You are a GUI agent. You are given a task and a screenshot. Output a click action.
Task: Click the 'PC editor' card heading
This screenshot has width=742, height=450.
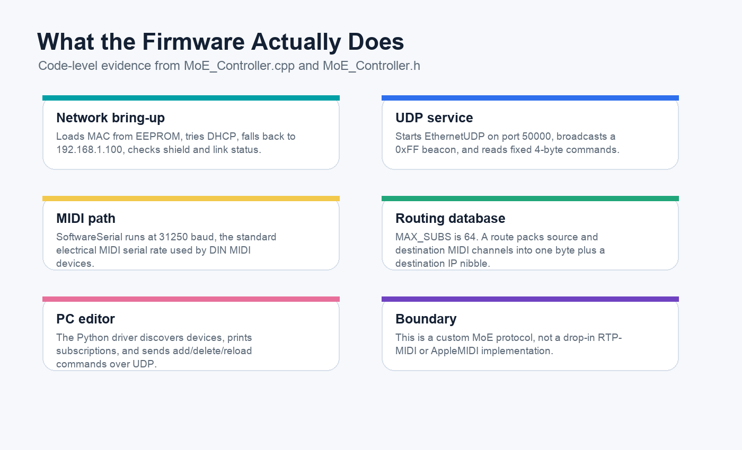[85, 319]
